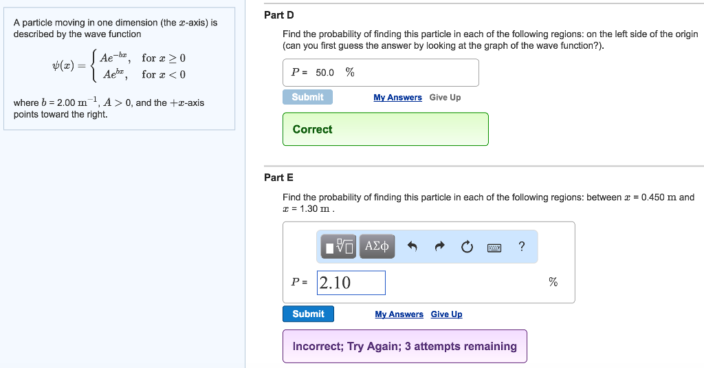Click the percent unit beside Part E field
Screen dimensions: 704x368
(x=553, y=282)
